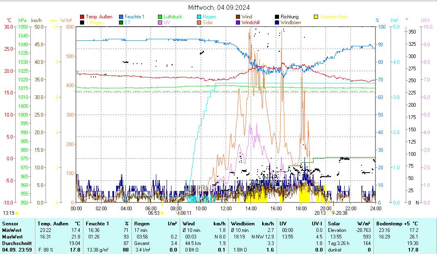
Task: Click the sunset marker icon at 20:13
Action: click(x=328, y=213)
